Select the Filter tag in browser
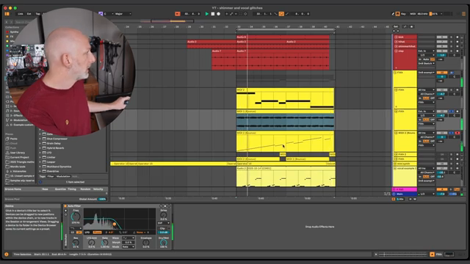This screenshot has width=470, height=264. click(x=51, y=176)
